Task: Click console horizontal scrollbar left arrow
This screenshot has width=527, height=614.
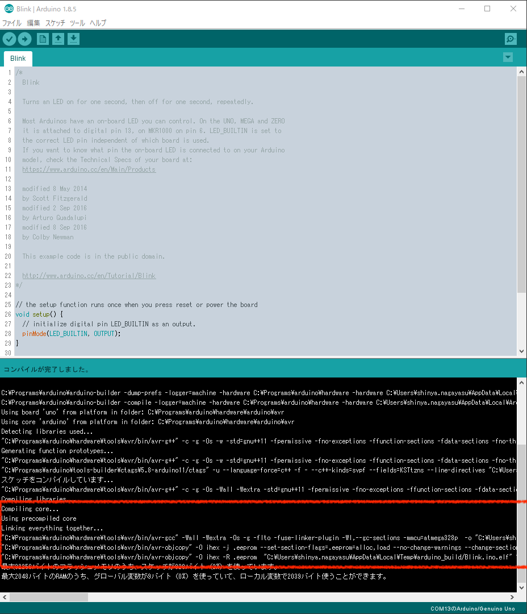Action: pos(5,597)
